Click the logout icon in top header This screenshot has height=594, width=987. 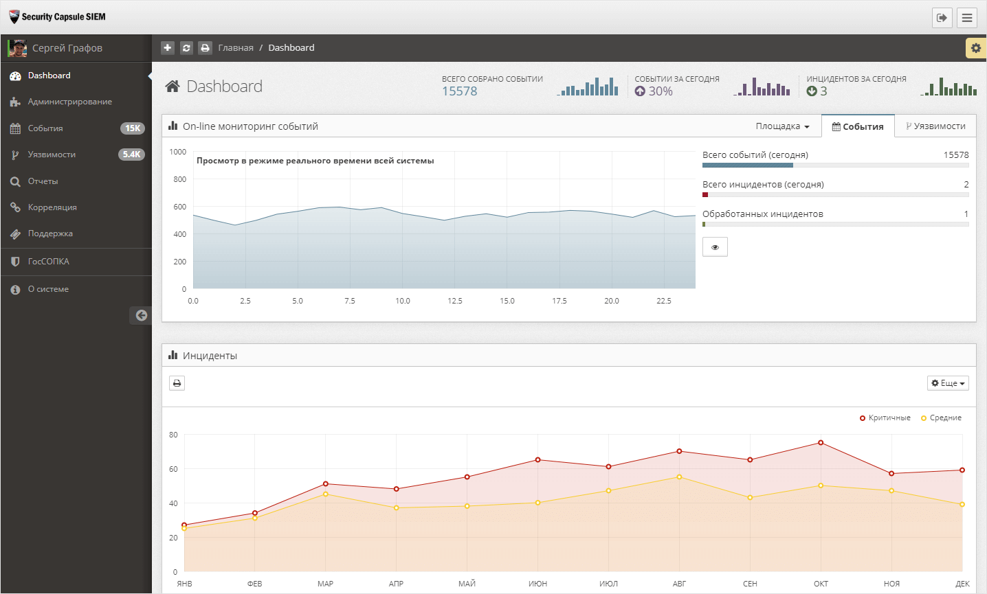[x=942, y=18]
